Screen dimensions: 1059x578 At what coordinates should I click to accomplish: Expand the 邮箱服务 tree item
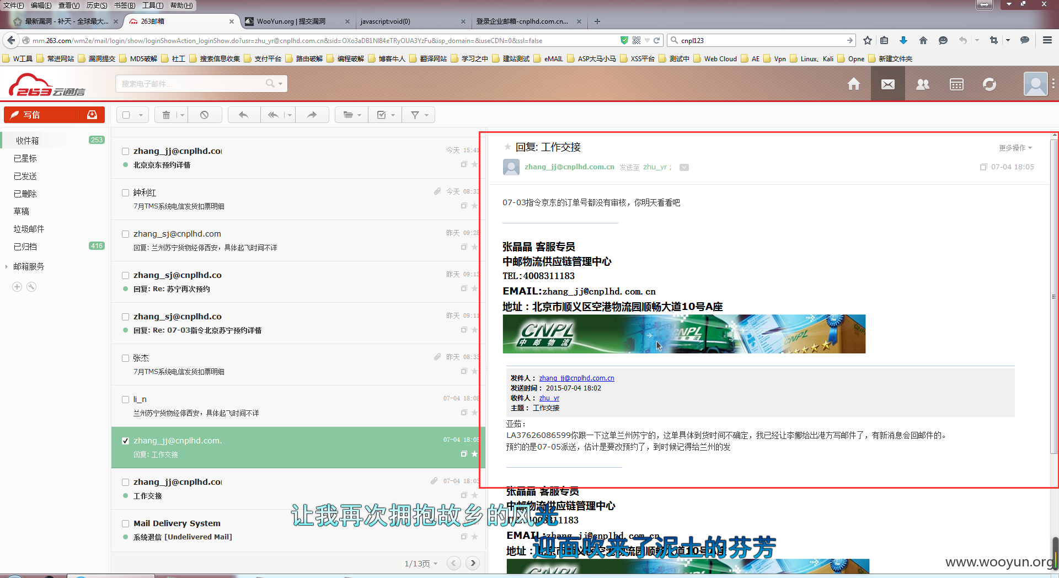[x=7, y=266]
